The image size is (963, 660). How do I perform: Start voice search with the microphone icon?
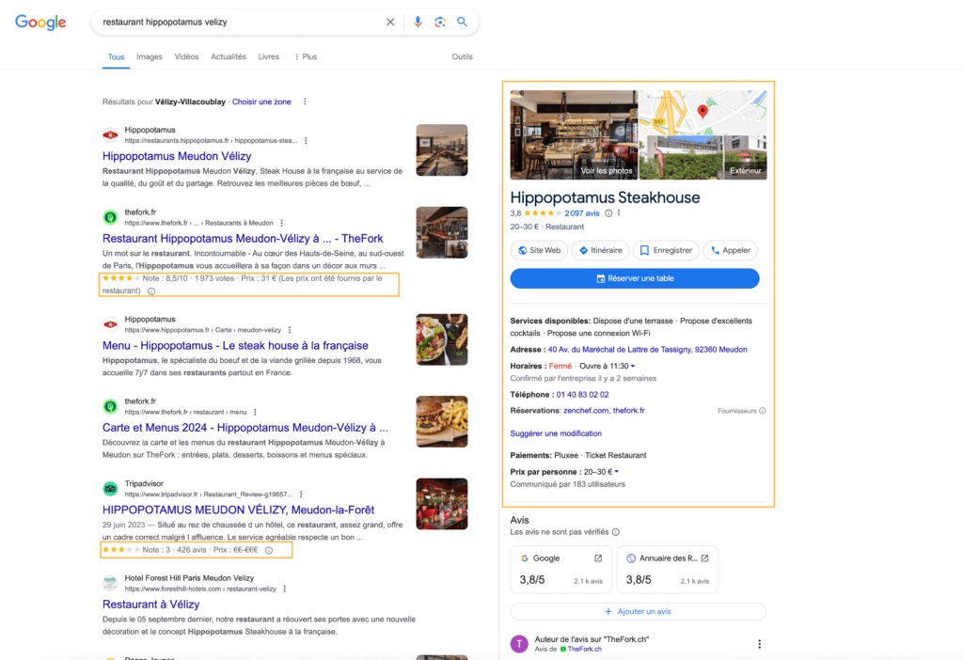click(418, 23)
